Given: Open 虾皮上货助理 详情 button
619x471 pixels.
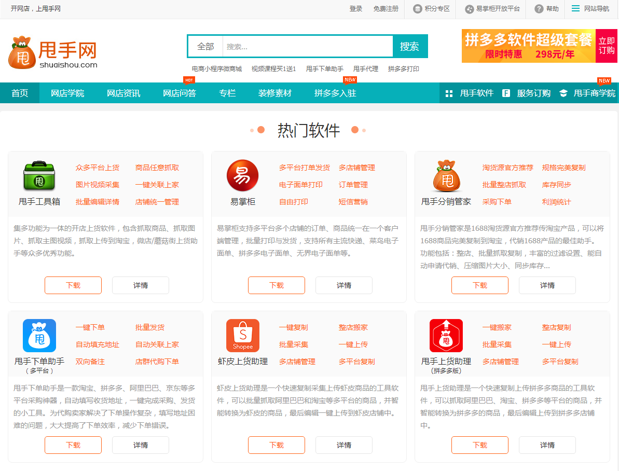Looking at the screenshot, I should (x=344, y=446).
